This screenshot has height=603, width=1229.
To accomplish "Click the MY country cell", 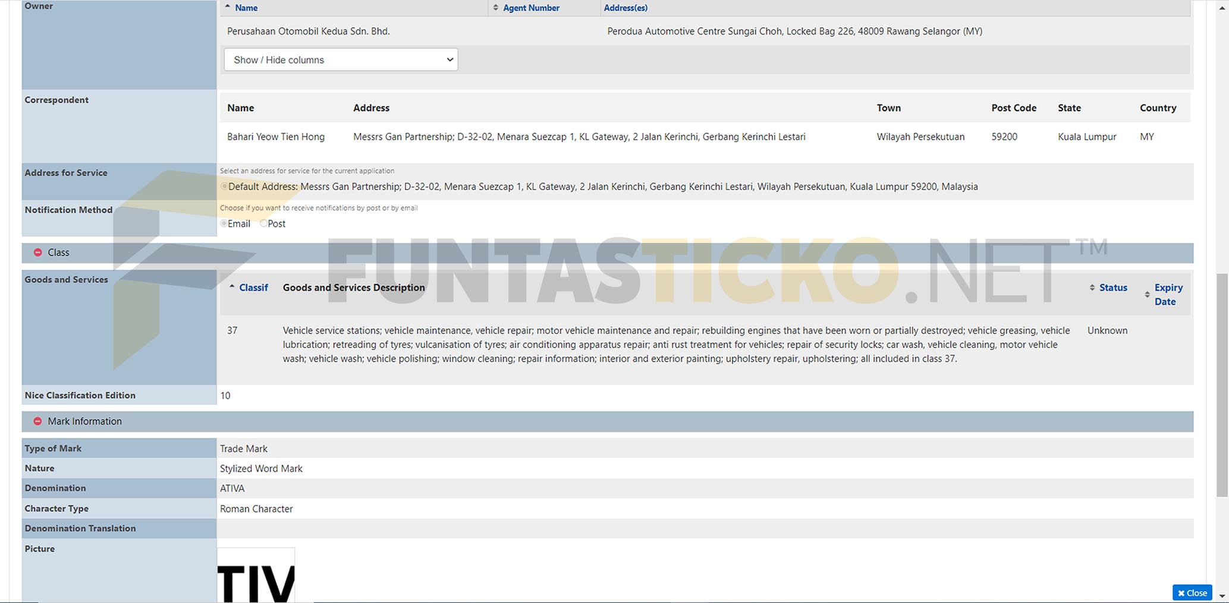I will tap(1147, 137).
